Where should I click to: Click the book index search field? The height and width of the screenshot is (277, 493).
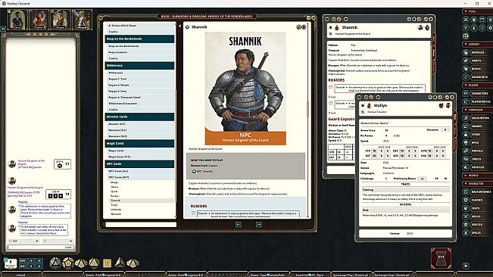click(141, 225)
